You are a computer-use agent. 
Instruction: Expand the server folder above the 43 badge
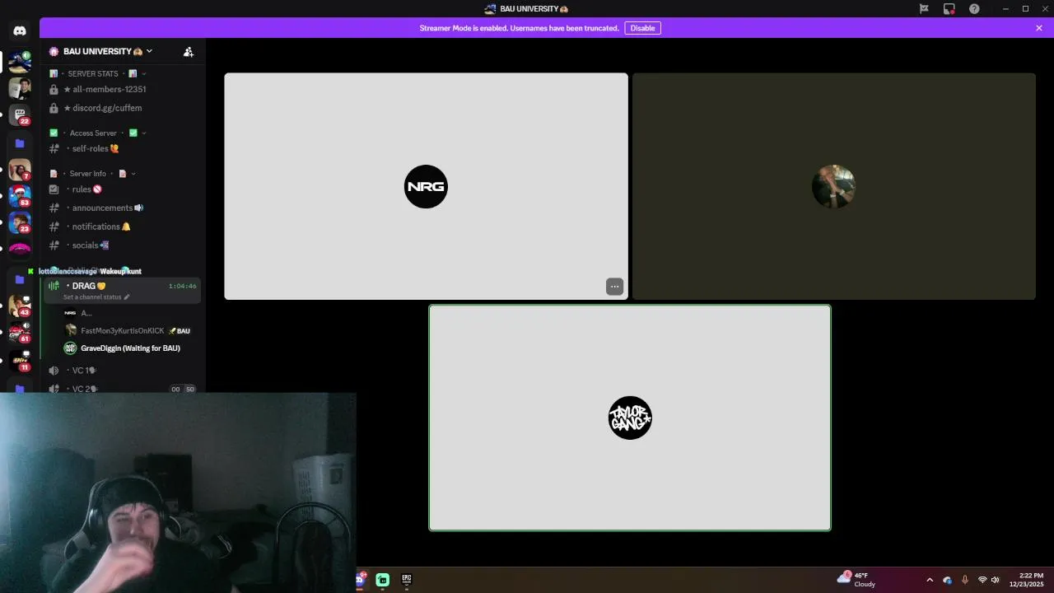[x=20, y=279]
